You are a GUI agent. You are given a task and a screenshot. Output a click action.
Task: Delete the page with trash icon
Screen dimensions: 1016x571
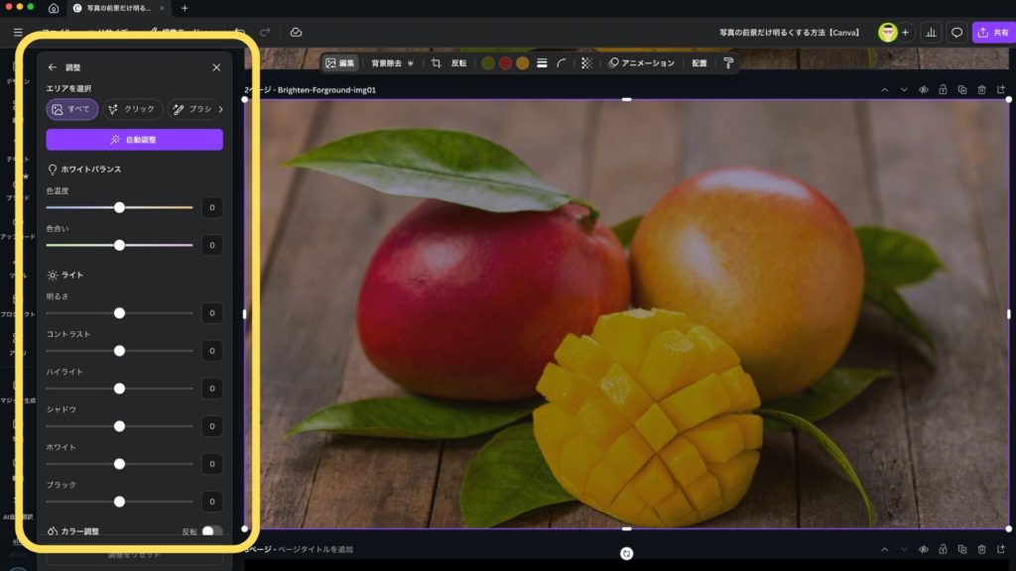[981, 90]
